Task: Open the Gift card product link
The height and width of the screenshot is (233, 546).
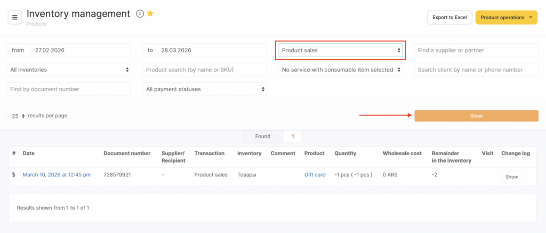Action: pyautogui.click(x=315, y=175)
